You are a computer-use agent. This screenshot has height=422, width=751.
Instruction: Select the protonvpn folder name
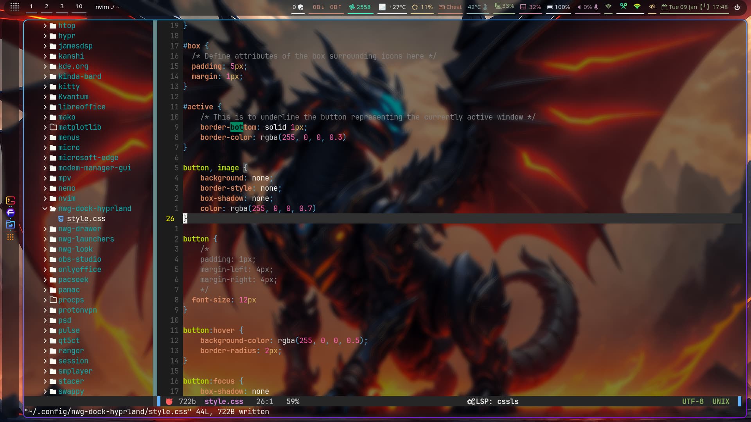click(77, 310)
